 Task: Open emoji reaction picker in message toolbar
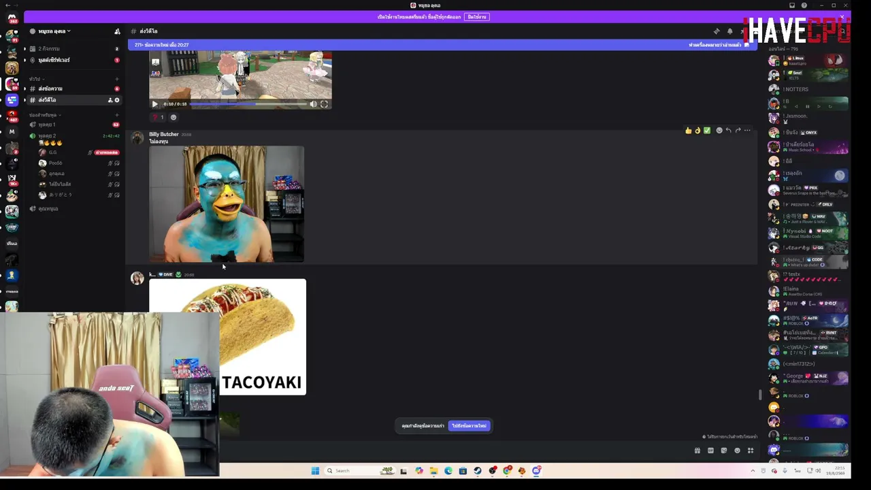[719, 131]
